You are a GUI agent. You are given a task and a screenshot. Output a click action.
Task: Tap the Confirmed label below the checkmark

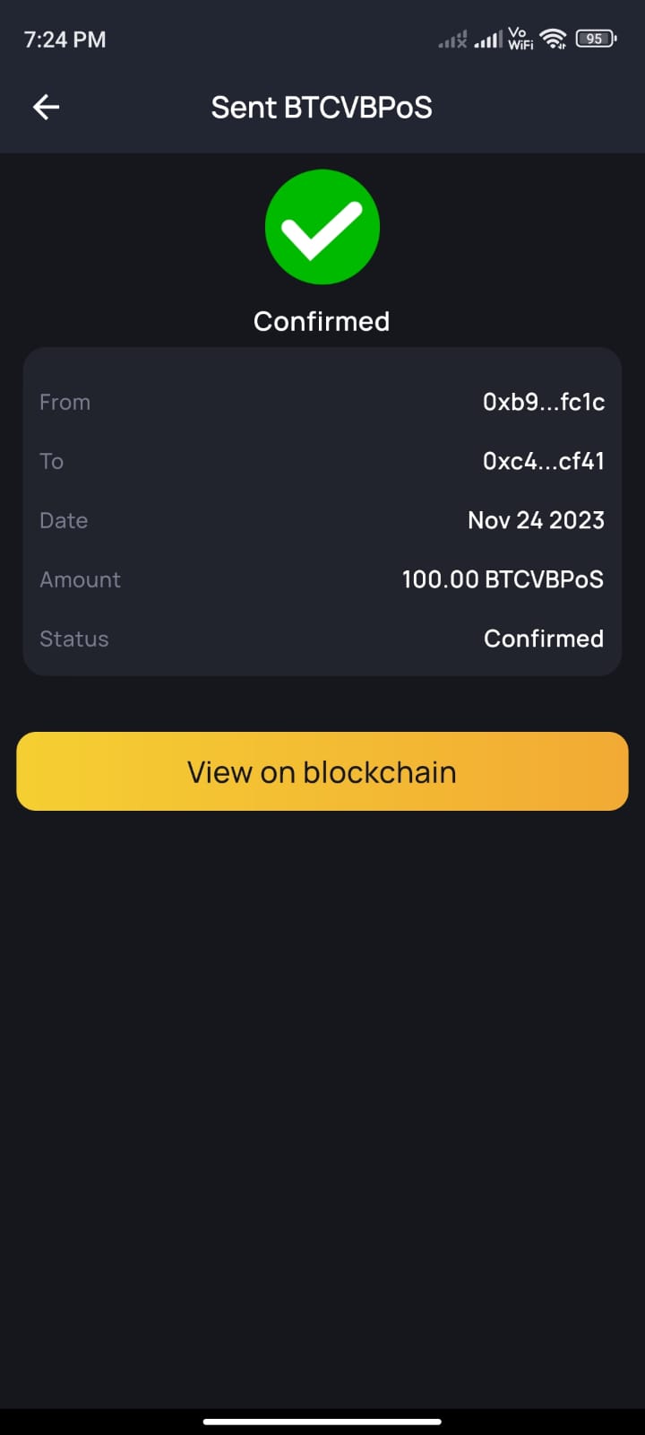click(x=322, y=321)
